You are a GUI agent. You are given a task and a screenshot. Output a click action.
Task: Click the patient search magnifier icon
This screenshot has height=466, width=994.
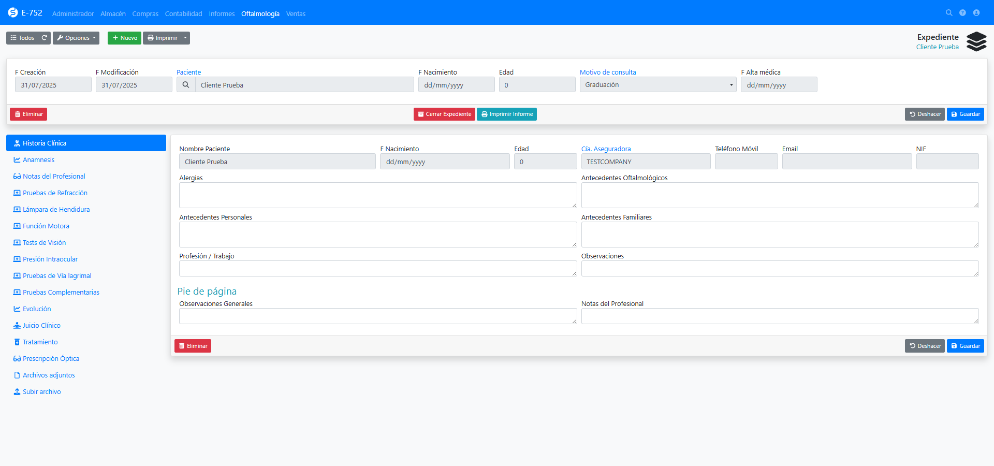(x=186, y=85)
